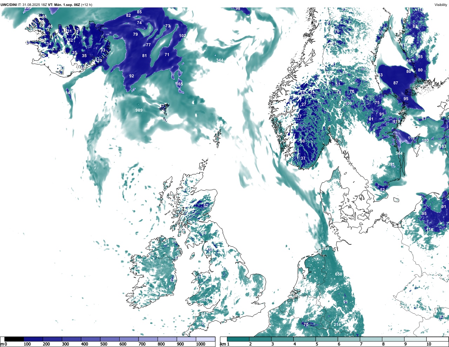Click the 7–8 km legend color block
The image size is (449, 347).
click(371, 339)
